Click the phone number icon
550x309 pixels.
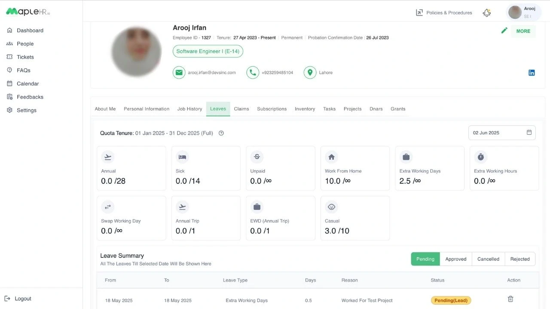(253, 73)
